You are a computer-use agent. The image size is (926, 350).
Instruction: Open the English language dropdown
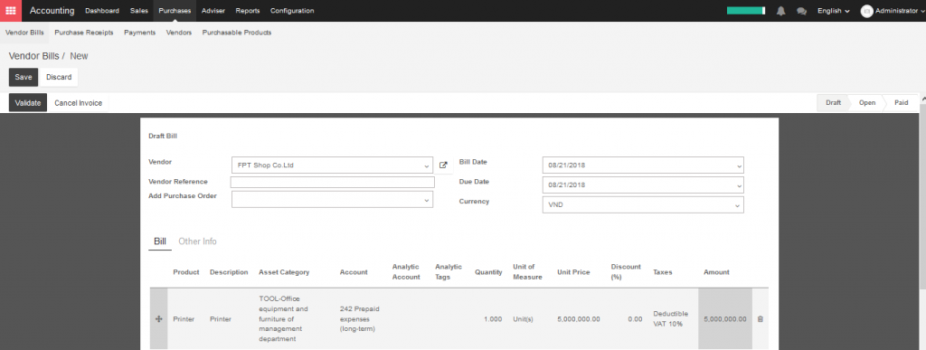coord(833,11)
